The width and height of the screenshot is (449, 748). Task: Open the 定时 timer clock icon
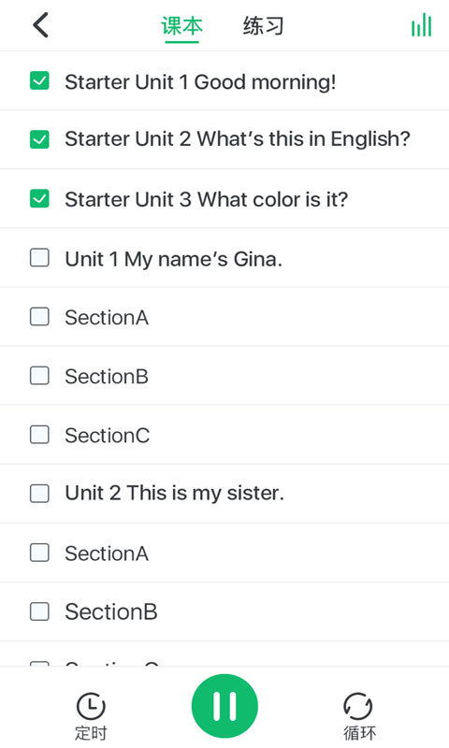[x=91, y=706]
